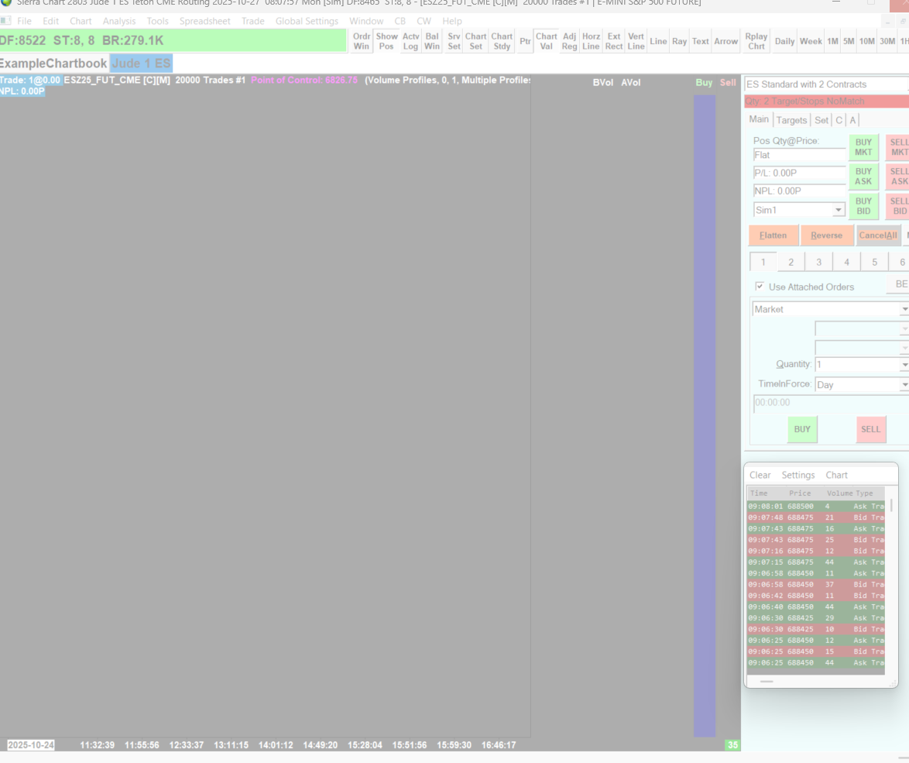The image size is (909, 763).
Task: Open Chart Set settings button
Action: (x=476, y=41)
